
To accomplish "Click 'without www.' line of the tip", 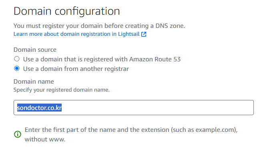I will (45, 139).
